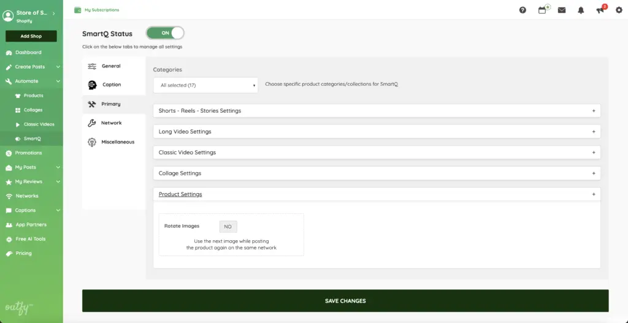Open the Categories All selected dropdown

[x=205, y=85]
